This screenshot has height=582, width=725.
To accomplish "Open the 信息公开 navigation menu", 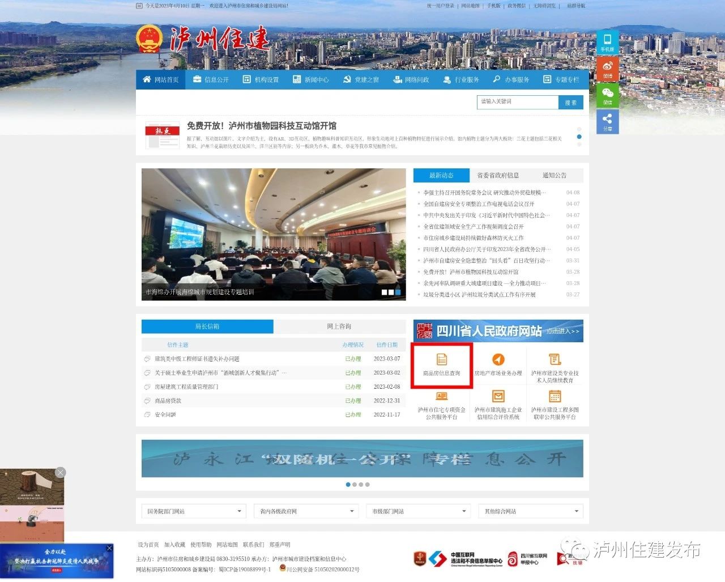I will tap(210, 79).
